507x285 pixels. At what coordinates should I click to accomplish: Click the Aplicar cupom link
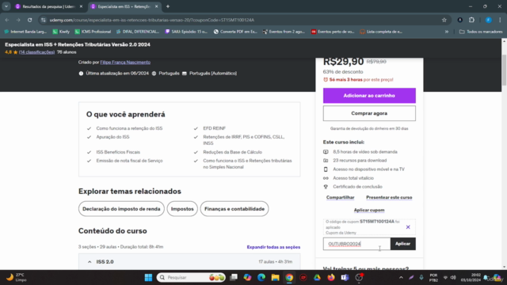[369, 210]
